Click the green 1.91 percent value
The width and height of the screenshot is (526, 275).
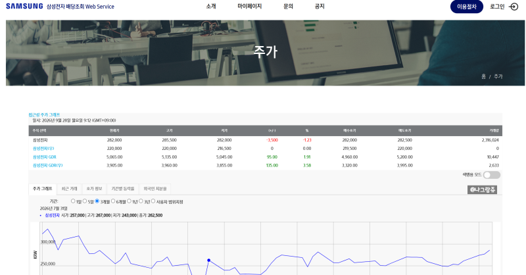(x=307, y=157)
